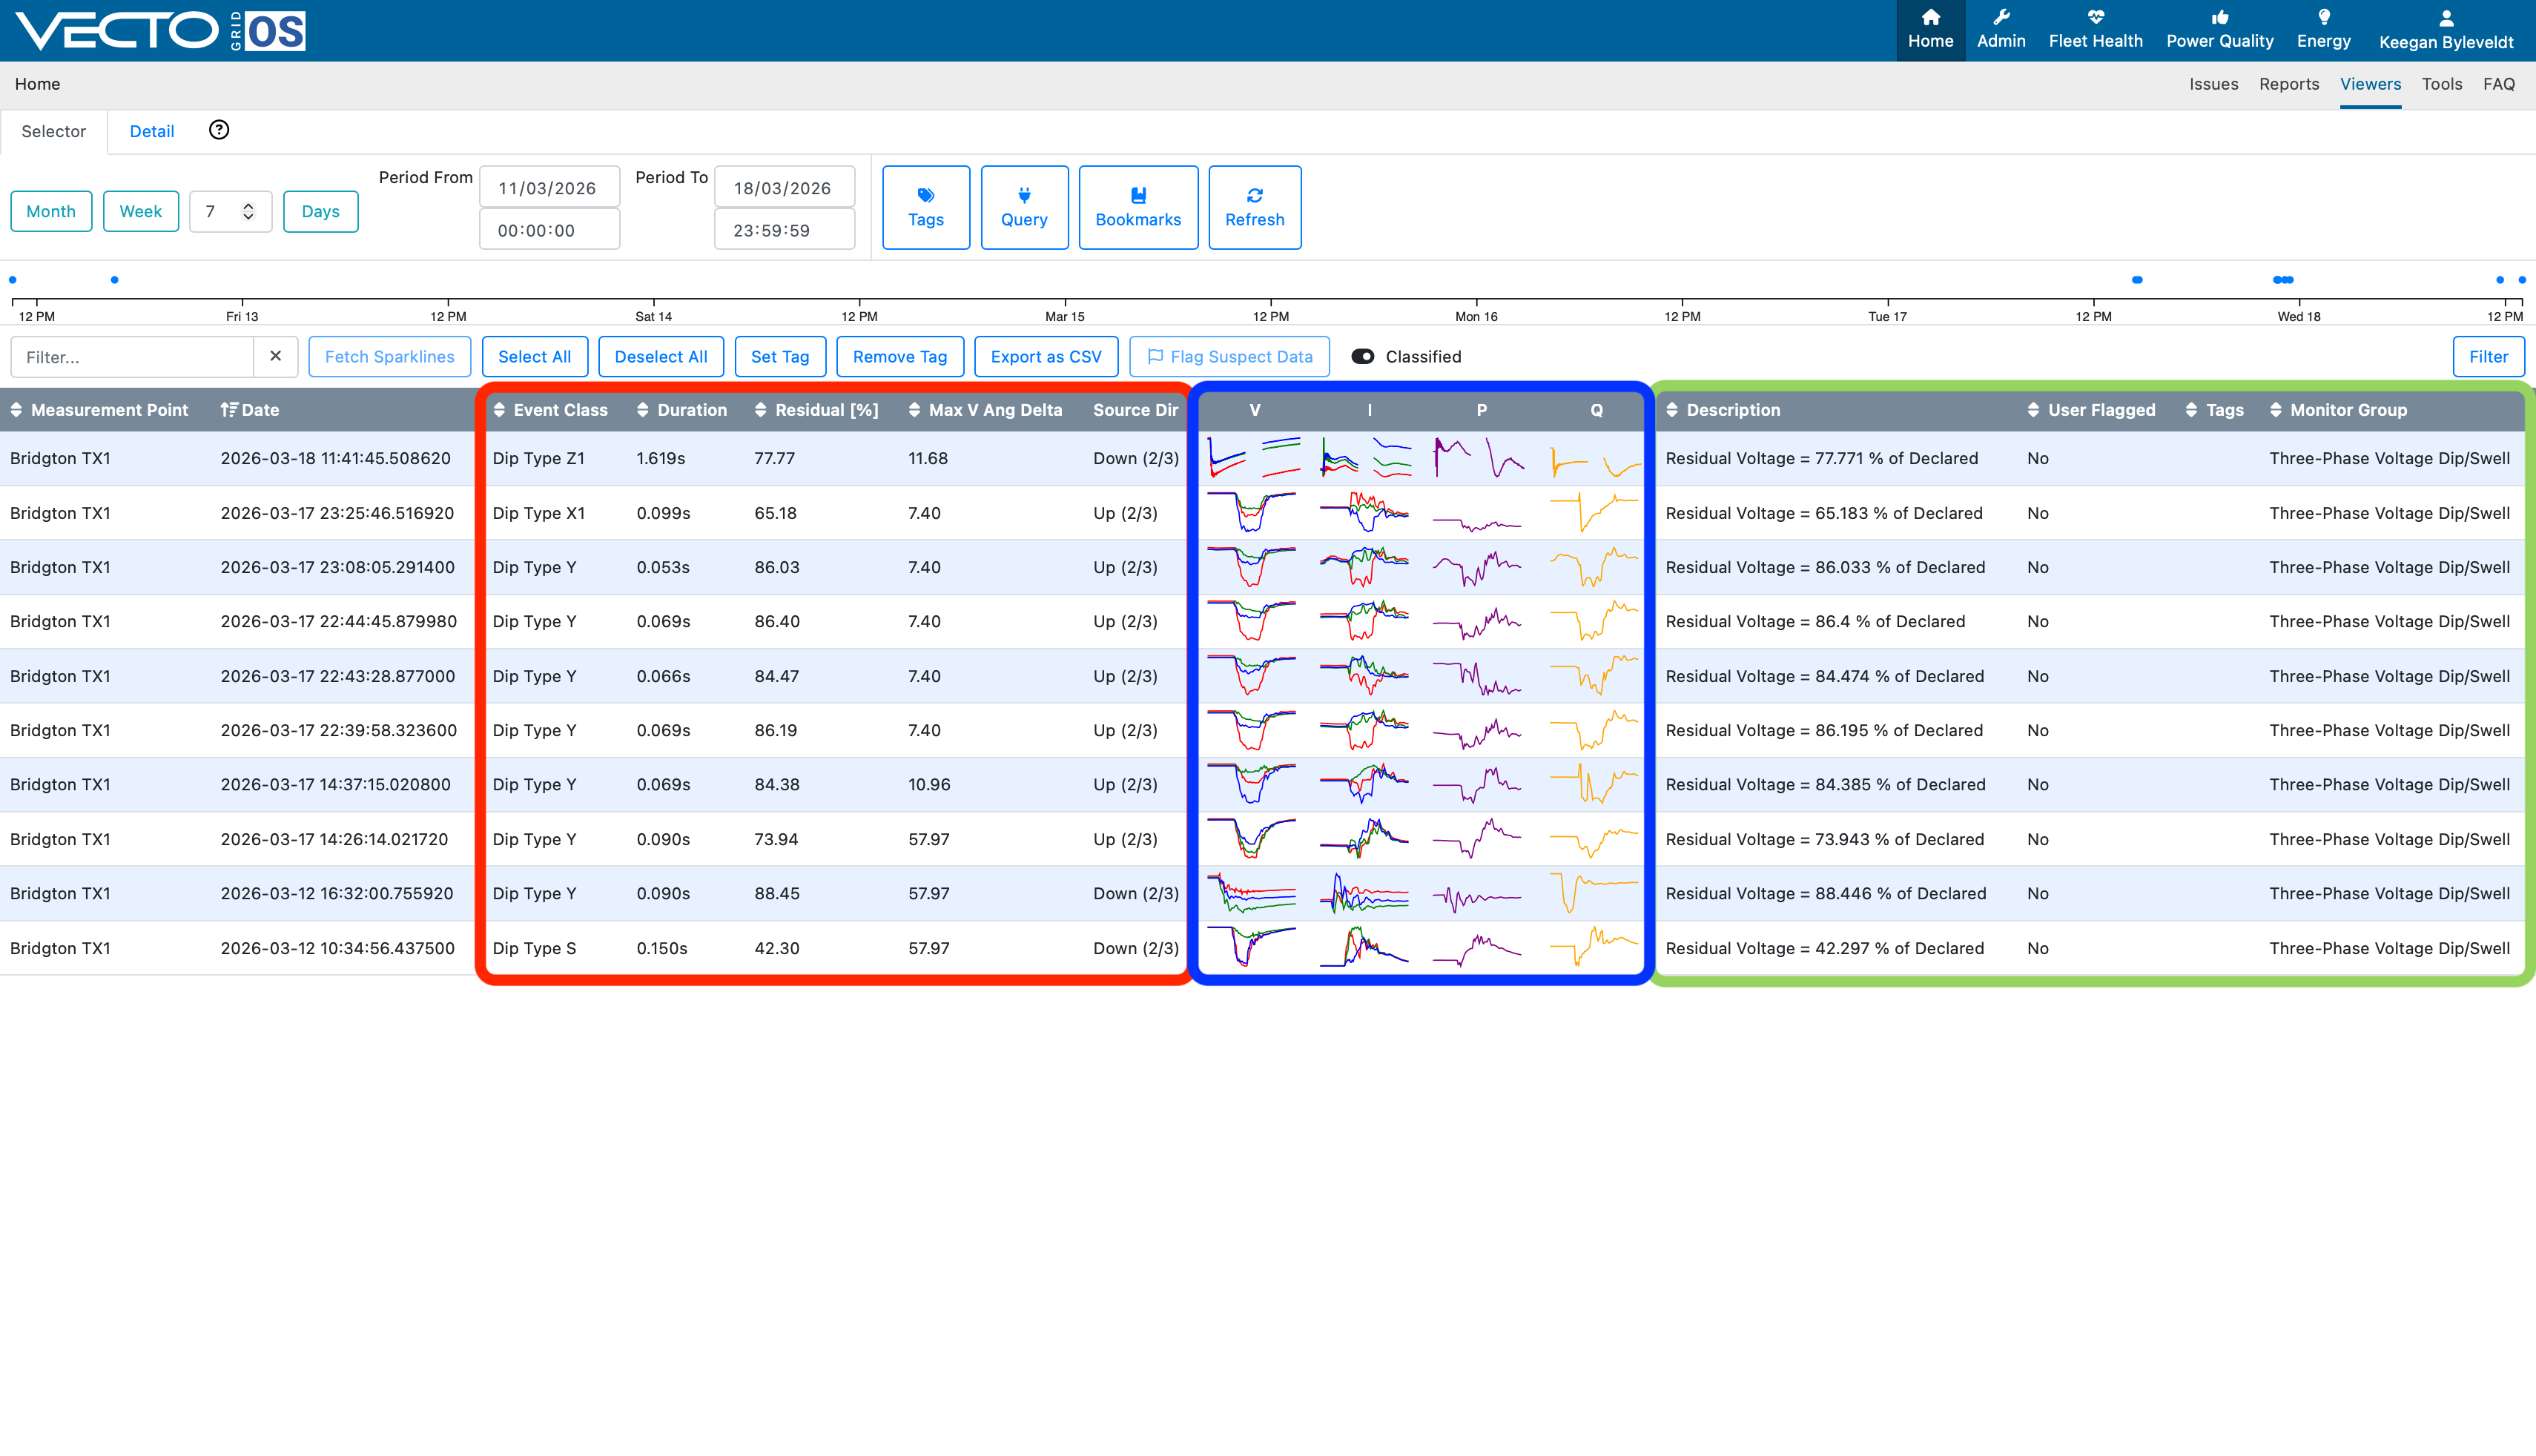Sort by User Flagged column
The image size is (2536, 1456).
2091,410
